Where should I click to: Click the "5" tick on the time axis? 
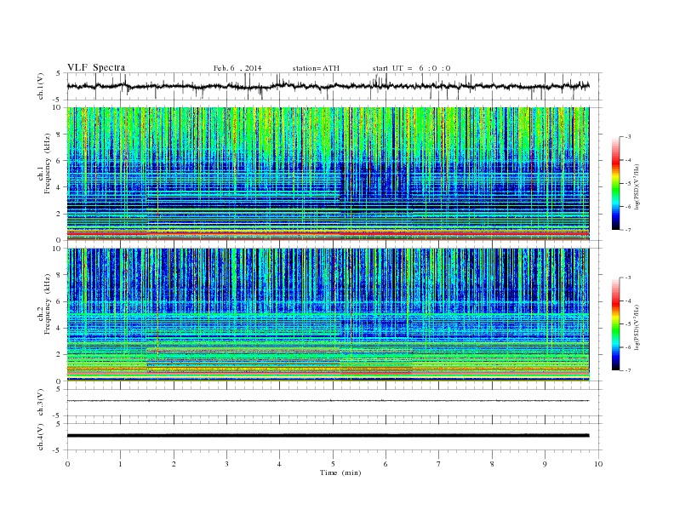333,464
